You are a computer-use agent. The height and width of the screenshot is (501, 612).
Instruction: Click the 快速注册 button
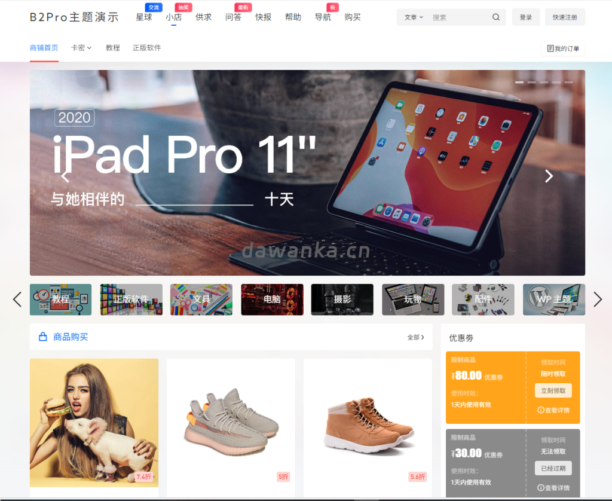pyautogui.click(x=565, y=17)
